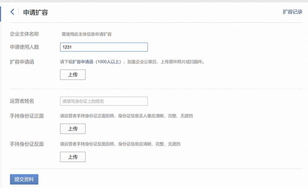Click the 需使用此主体信息申请扩容 hint text
Viewport: 308px width, 188px height.
(86, 34)
